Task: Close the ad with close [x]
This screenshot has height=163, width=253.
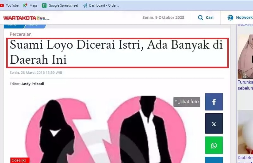Action: 20,160
